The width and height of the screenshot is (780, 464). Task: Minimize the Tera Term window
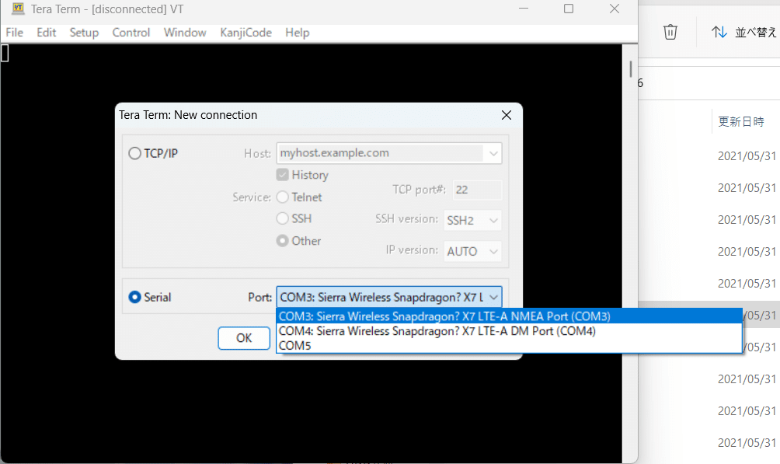coord(524,9)
